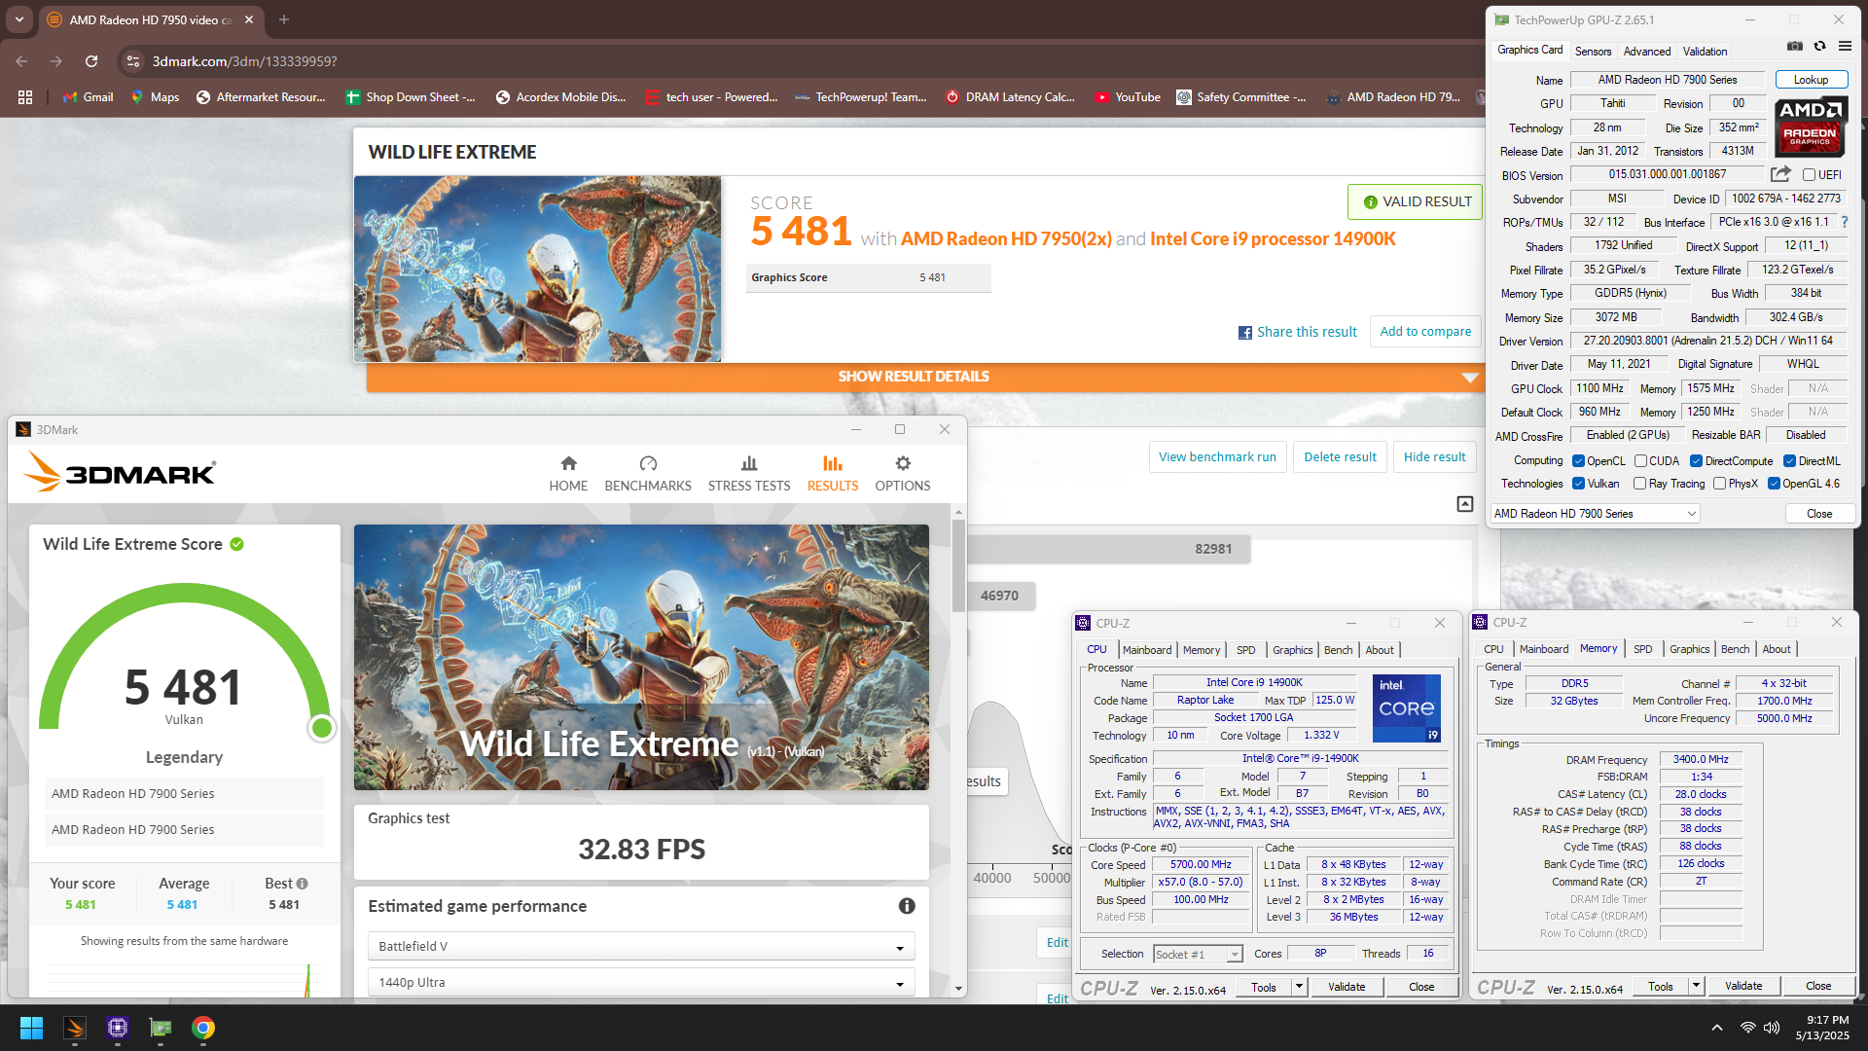
Task: Take GPU-Z screenshot with camera icon
Action: [x=1795, y=46]
